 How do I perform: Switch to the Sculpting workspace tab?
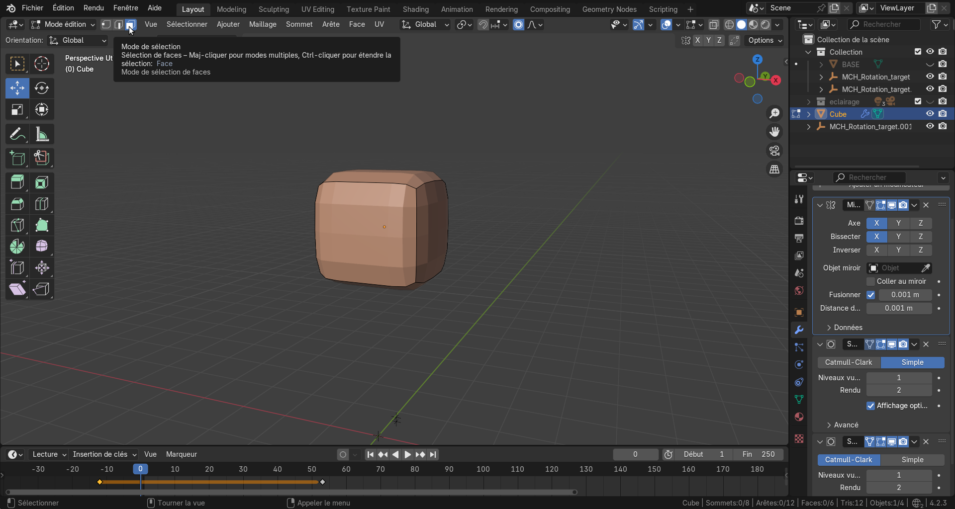tap(274, 9)
